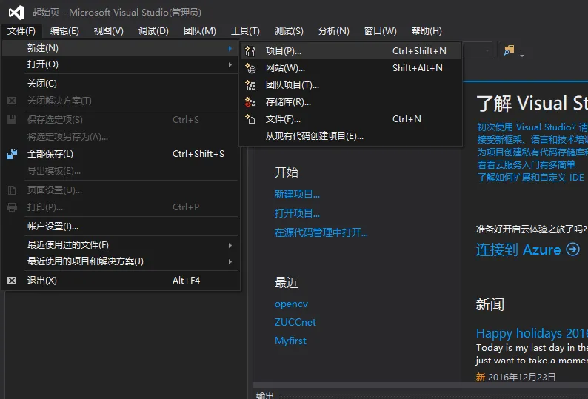Open the 工具(T) menu
The image size is (588, 399).
point(245,31)
